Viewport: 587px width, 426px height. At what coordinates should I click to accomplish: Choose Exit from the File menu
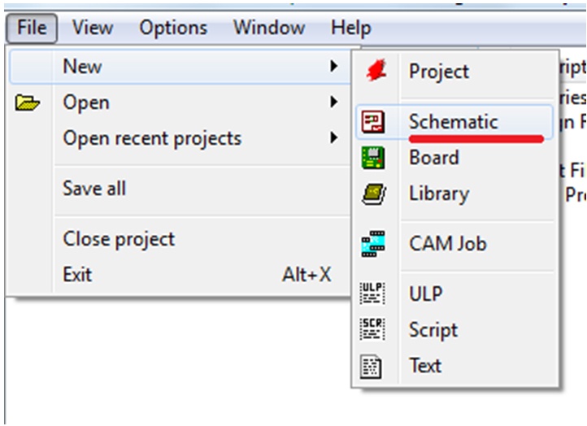click(x=77, y=275)
